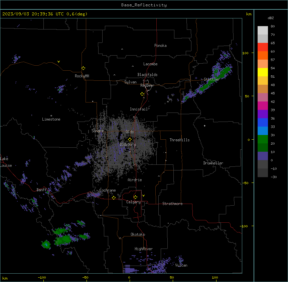
Task: Pick the yellow diamond marker below Cochrane
Action: (114, 198)
